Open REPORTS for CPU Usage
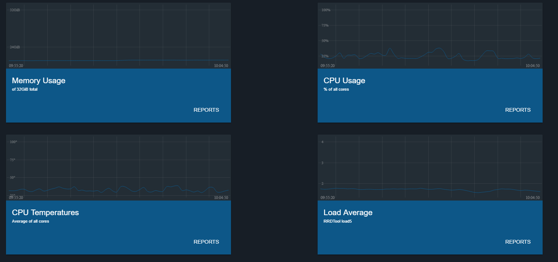558x262 pixels. click(x=518, y=110)
